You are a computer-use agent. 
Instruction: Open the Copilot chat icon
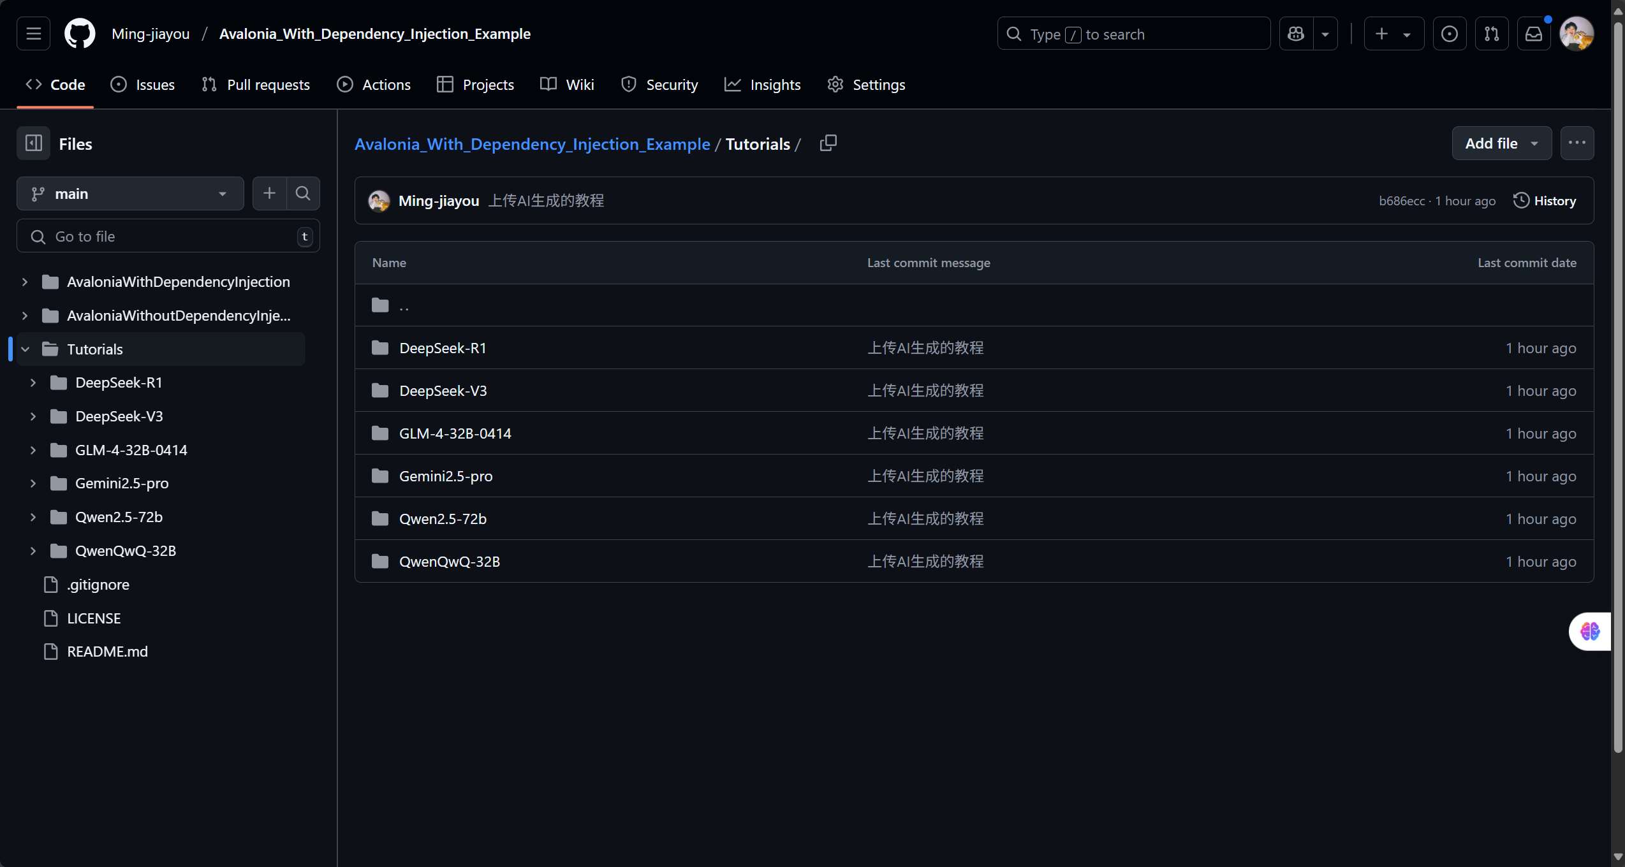click(1296, 34)
